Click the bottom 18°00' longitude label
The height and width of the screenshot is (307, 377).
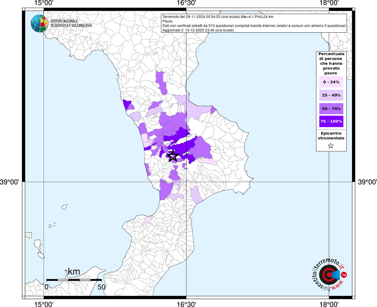[x=329, y=304]
